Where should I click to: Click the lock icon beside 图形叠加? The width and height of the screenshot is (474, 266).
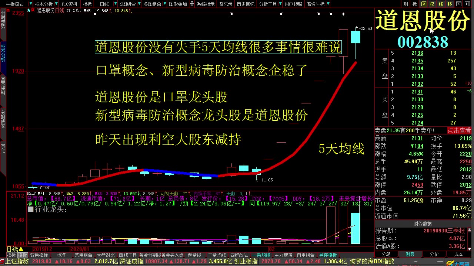click(x=191, y=4)
